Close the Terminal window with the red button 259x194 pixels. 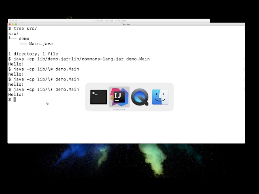10,24
